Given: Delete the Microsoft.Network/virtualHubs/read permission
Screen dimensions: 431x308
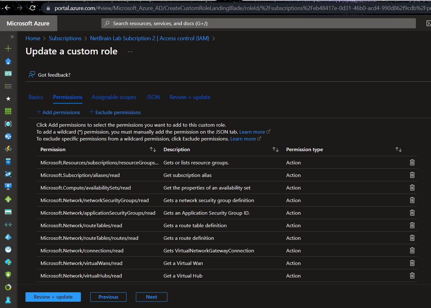Looking at the screenshot, I should [x=412, y=275].
